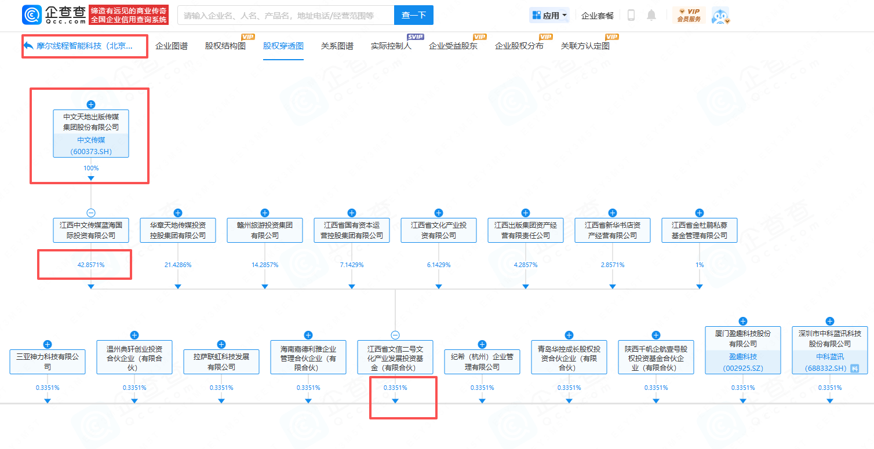Switch to 企业图谱 tab
874x449 pixels.
172,46
